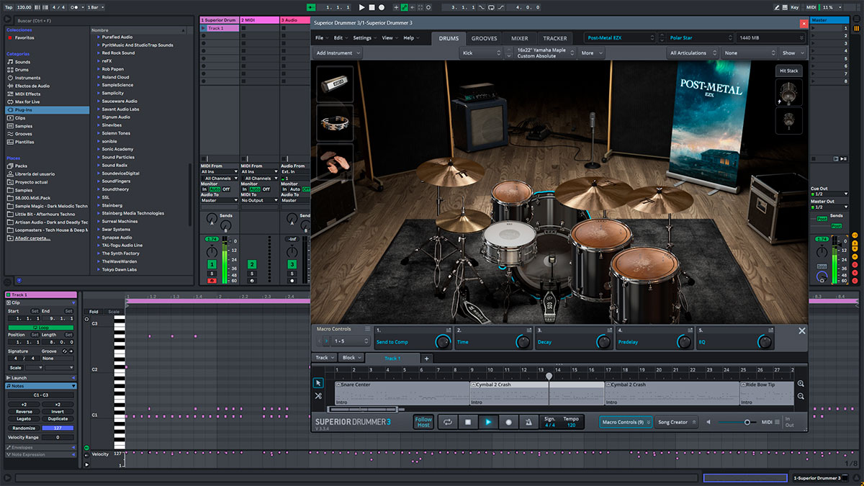Click the Superior Drummer master volume slider
Screen dimensions: 864x486
(x=737, y=422)
